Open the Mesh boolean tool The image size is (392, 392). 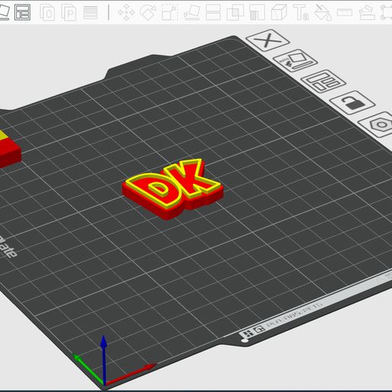pos(235,12)
